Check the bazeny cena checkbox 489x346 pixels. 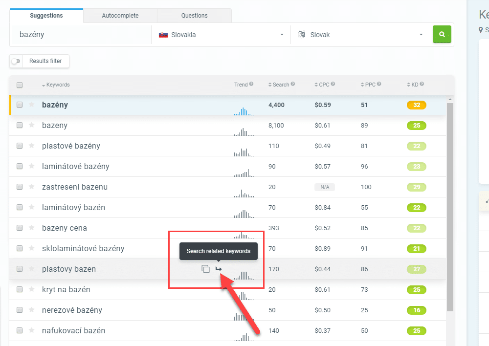[x=20, y=228]
